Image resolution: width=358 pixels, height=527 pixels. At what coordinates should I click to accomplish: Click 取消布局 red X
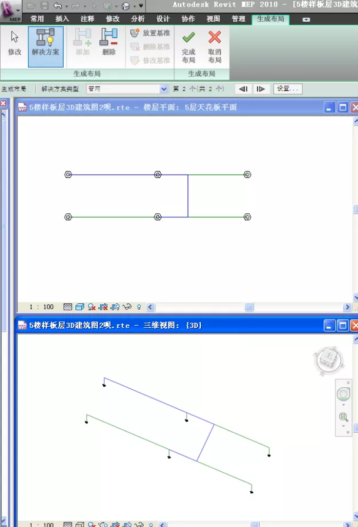click(214, 47)
